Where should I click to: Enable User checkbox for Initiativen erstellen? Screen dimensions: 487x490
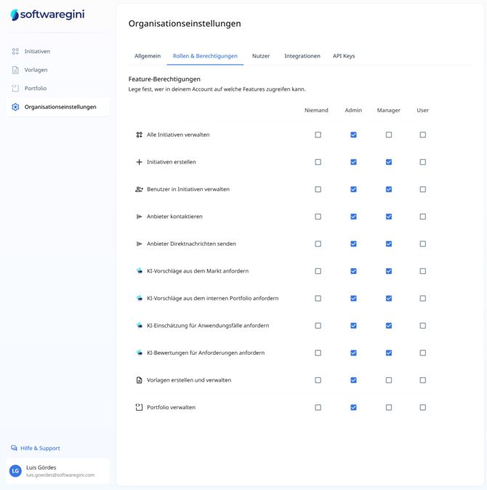click(x=423, y=162)
